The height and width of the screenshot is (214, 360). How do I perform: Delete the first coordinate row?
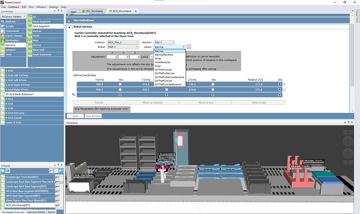click(x=284, y=84)
